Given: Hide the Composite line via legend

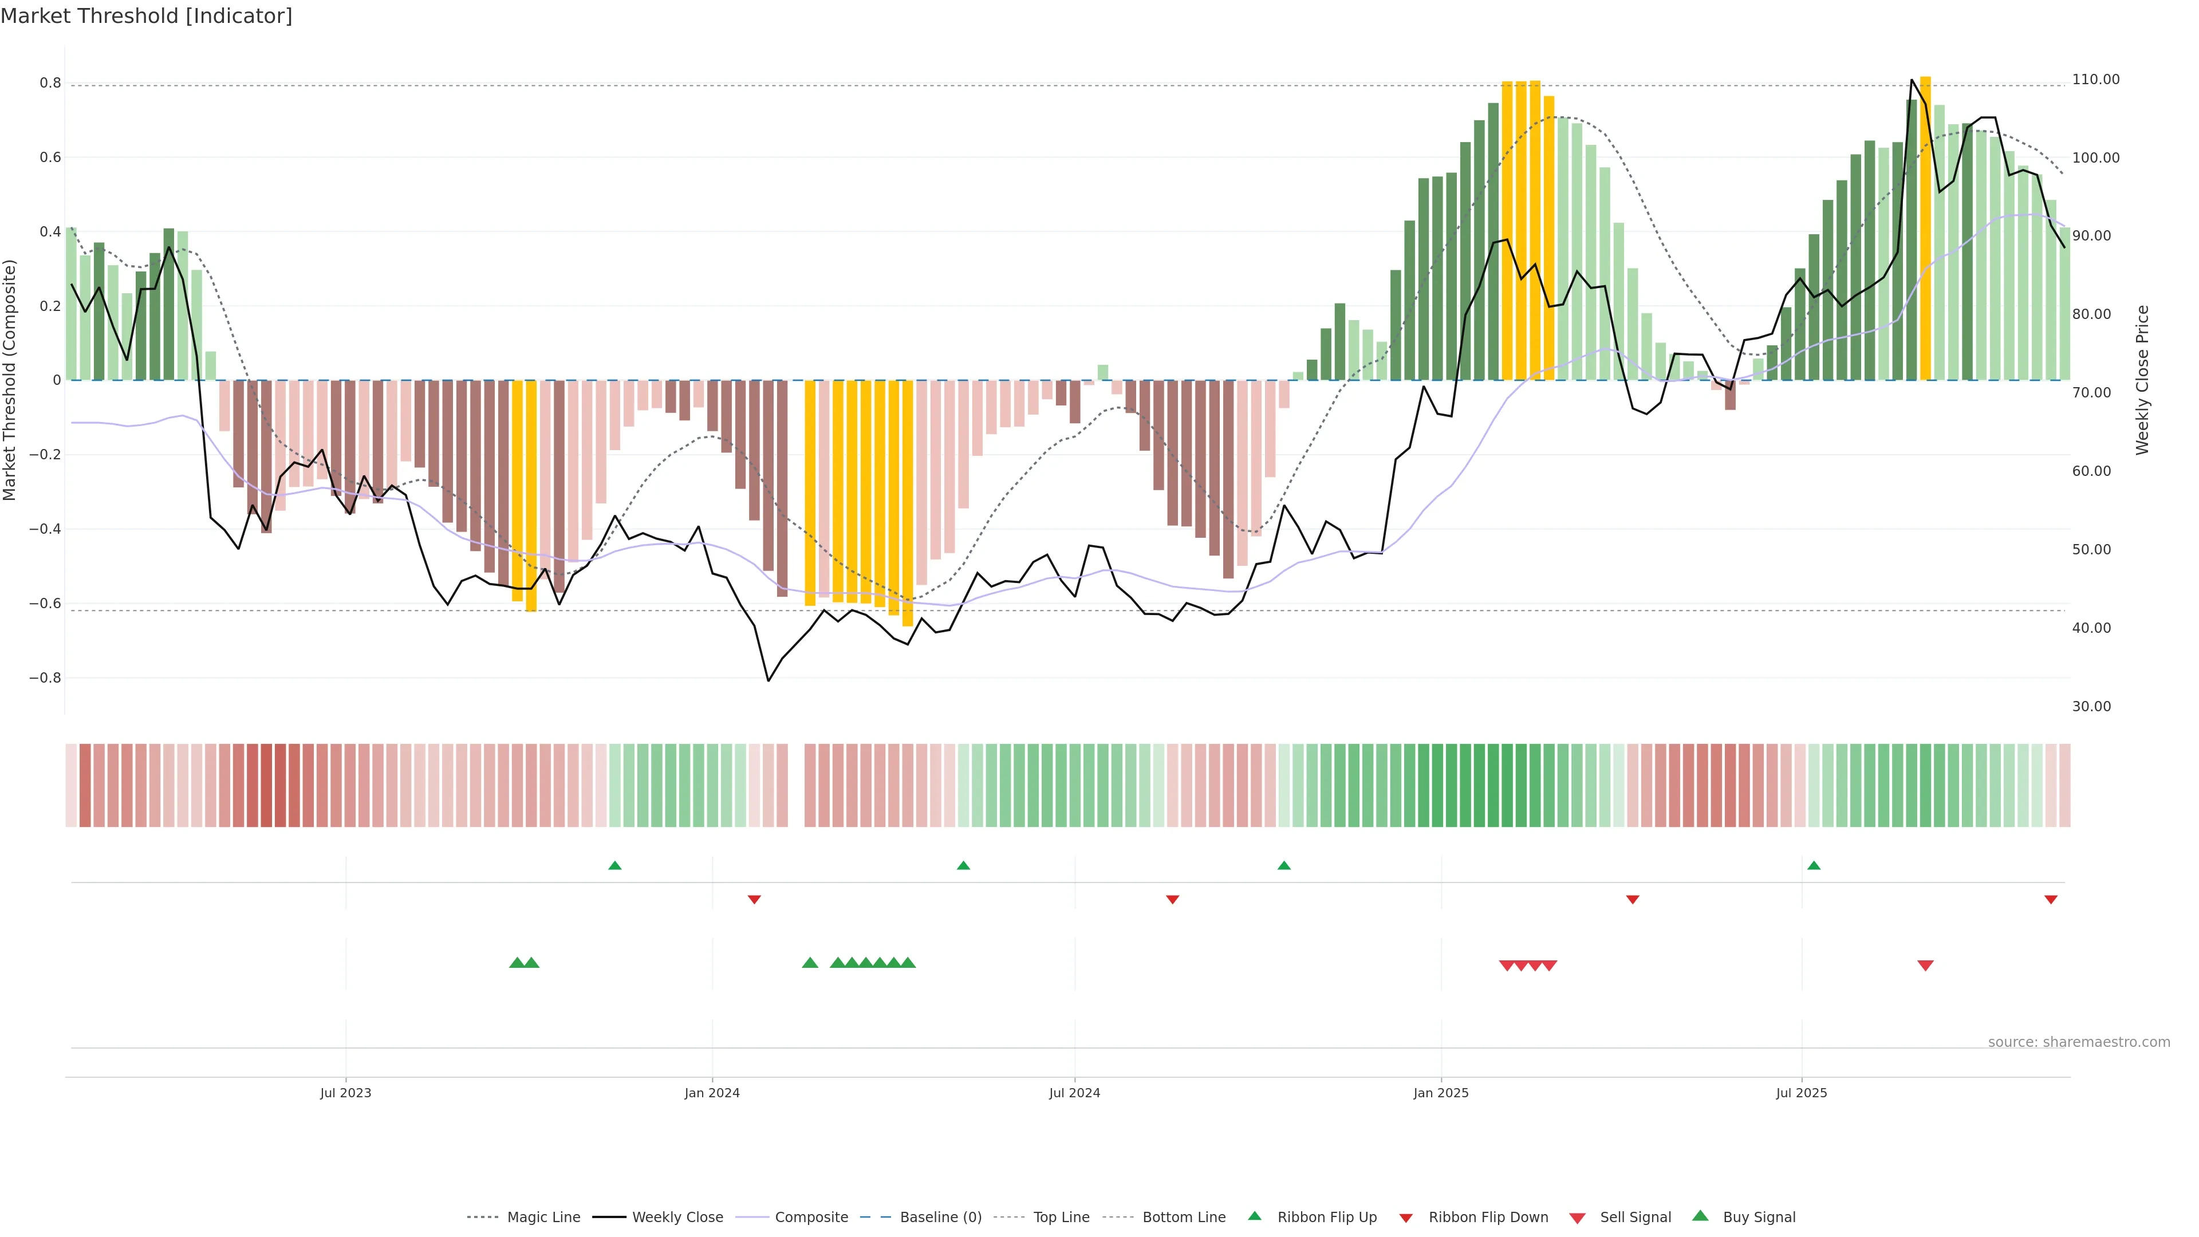Looking at the screenshot, I should 811,1218.
